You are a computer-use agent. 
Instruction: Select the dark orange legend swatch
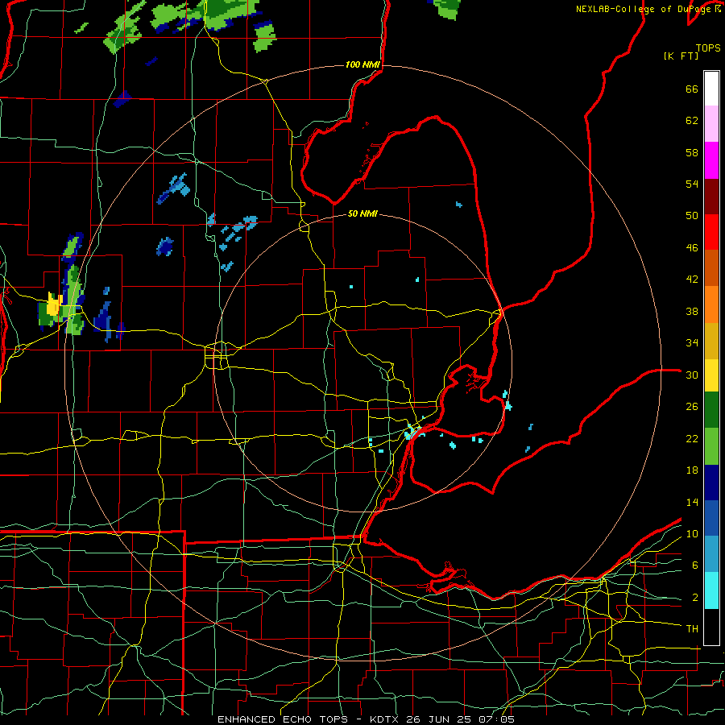(x=711, y=267)
